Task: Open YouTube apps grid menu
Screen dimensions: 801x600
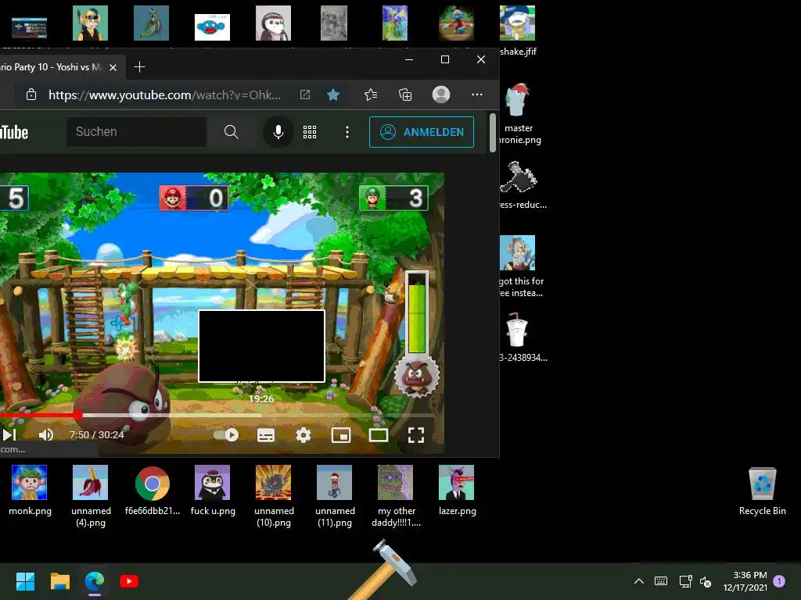Action: (310, 132)
